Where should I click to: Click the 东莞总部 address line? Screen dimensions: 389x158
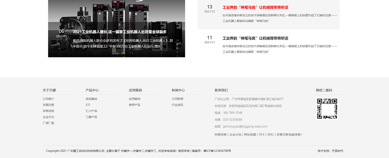point(248,106)
